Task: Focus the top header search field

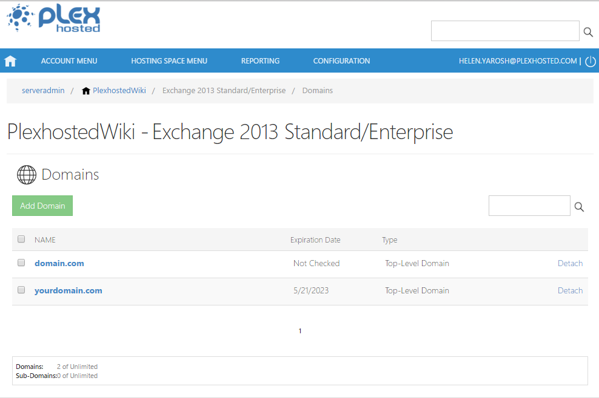Action: [x=505, y=31]
